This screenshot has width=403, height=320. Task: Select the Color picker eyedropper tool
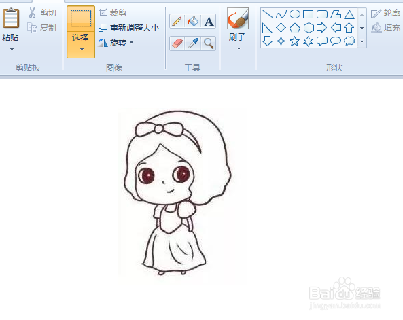click(x=193, y=43)
